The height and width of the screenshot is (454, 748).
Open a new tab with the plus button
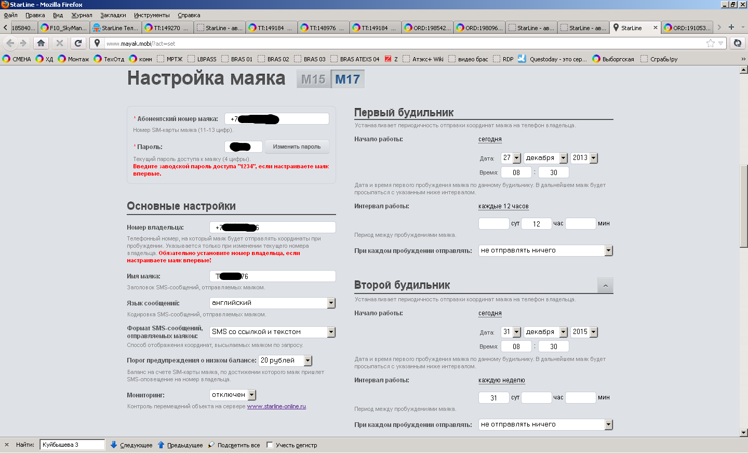point(731,28)
